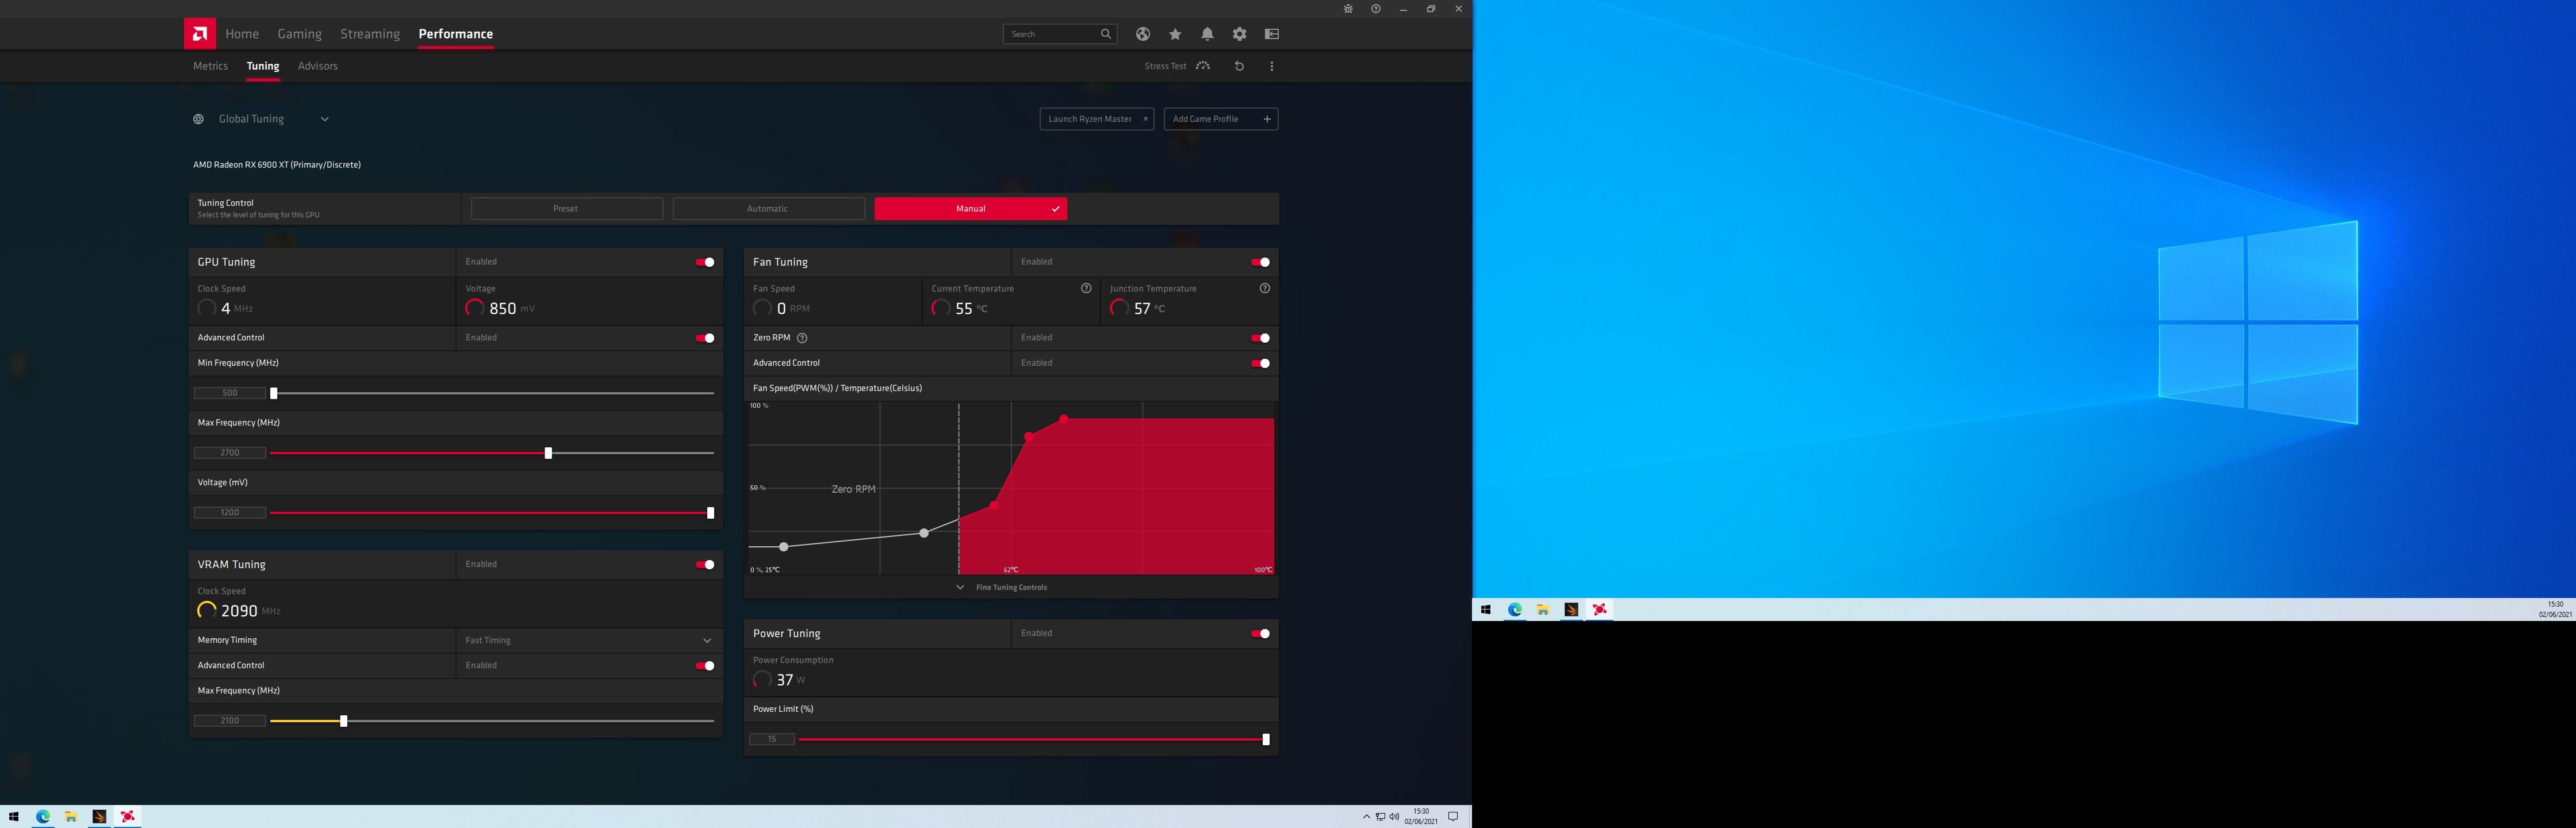Open Radeon Software icon on left taskbar
Screen dimensions: 2576x828
tap(127, 817)
